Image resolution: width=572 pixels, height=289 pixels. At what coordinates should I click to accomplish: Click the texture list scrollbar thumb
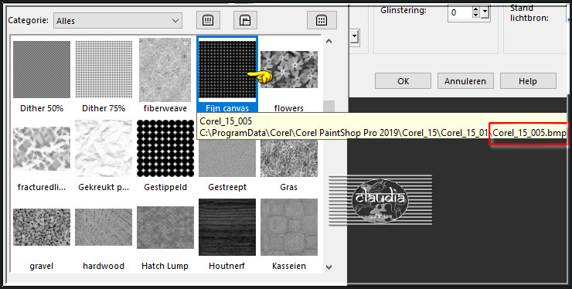click(329, 107)
